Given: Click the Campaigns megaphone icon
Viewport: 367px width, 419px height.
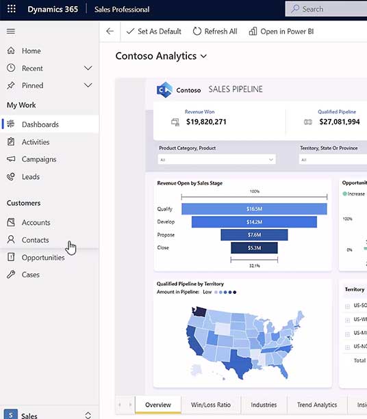Looking at the screenshot, I should click(x=11, y=159).
